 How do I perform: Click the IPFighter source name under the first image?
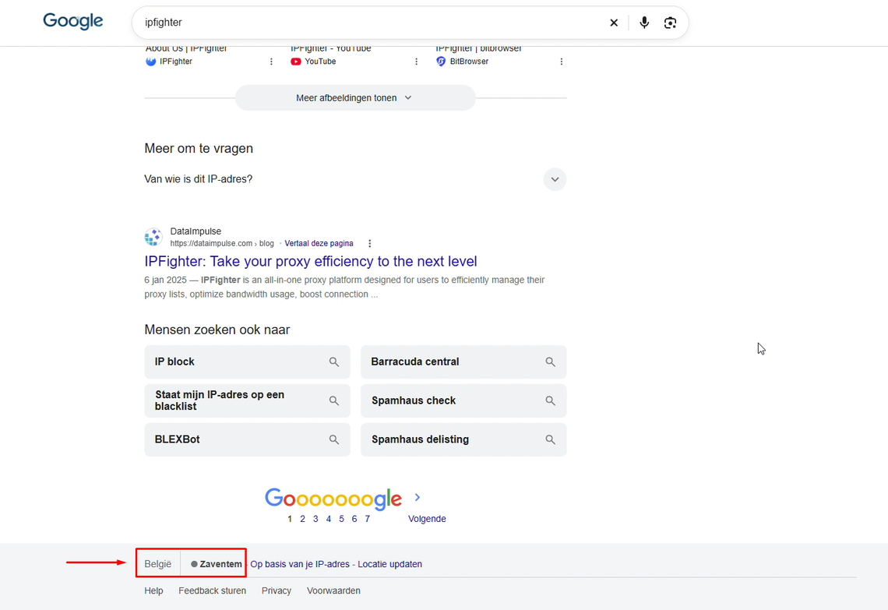(x=176, y=62)
